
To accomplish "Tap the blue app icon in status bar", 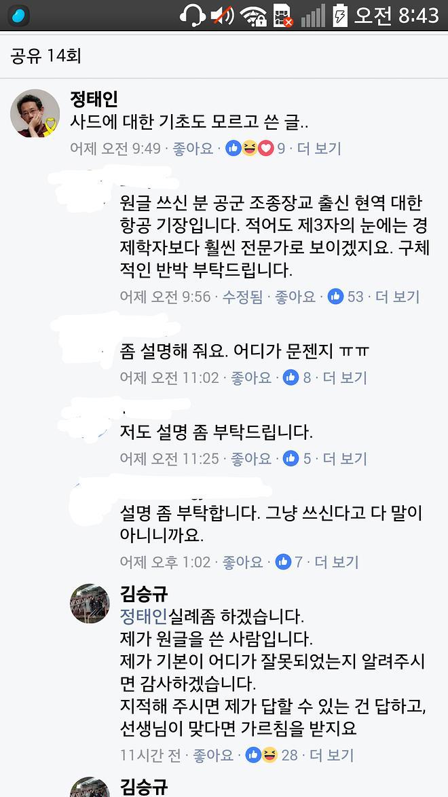I will coord(20,15).
